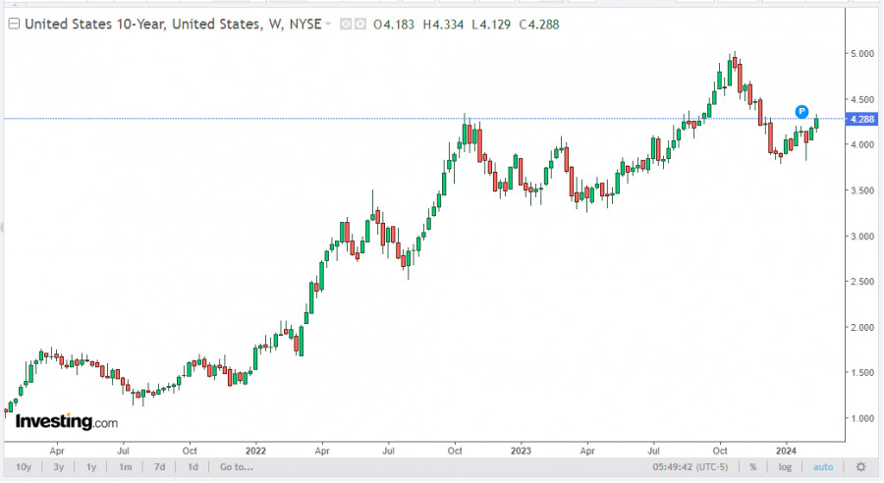
Task: Click the United States 10-Year chart title
Action: tap(173, 25)
